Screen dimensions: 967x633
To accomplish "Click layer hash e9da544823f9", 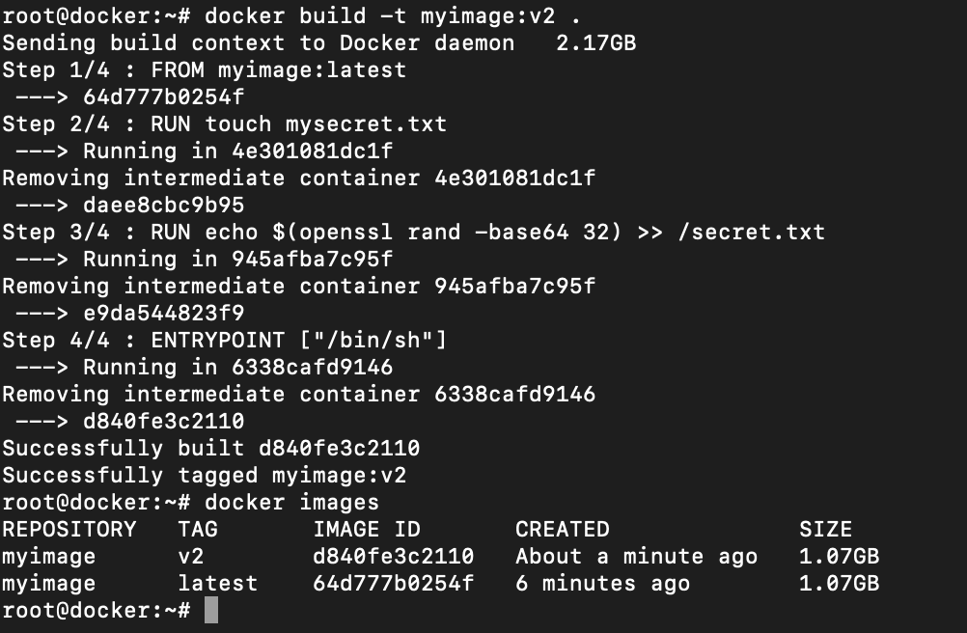I will [x=163, y=313].
